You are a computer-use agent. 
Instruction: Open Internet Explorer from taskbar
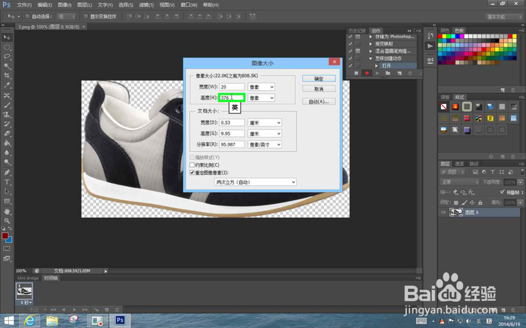click(x=29, y=320)
